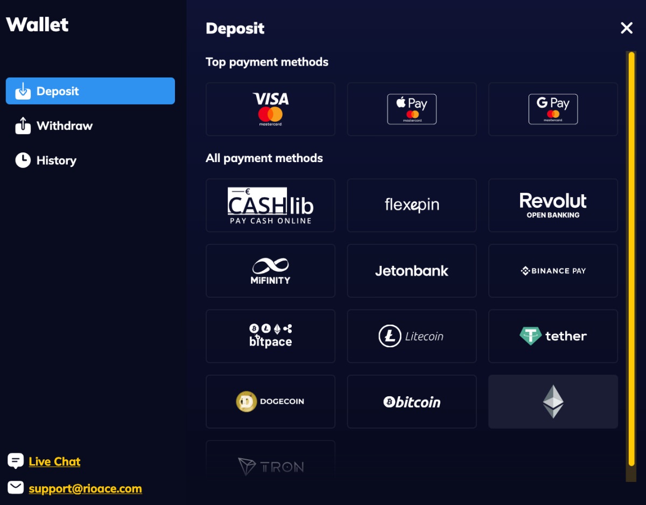Image resolution: width=646 pixels, height=505 pixels.
Task: Choose Dogecoin deposit option
Action: [270, 402]
